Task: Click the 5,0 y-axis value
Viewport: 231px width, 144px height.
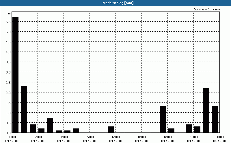Action: [x=8, y=32]
